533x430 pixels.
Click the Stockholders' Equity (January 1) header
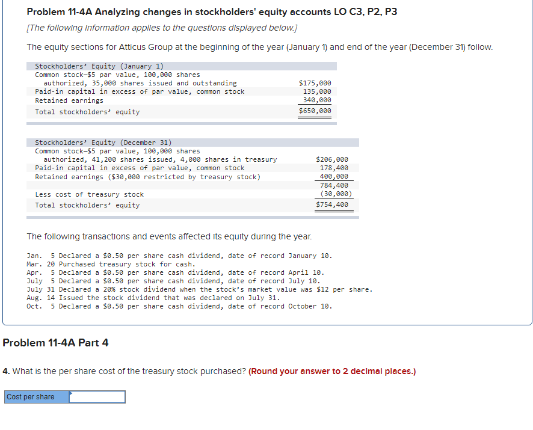(x=98, y=66)
